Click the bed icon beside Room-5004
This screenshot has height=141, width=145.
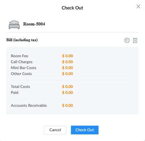tap(14, 25)
